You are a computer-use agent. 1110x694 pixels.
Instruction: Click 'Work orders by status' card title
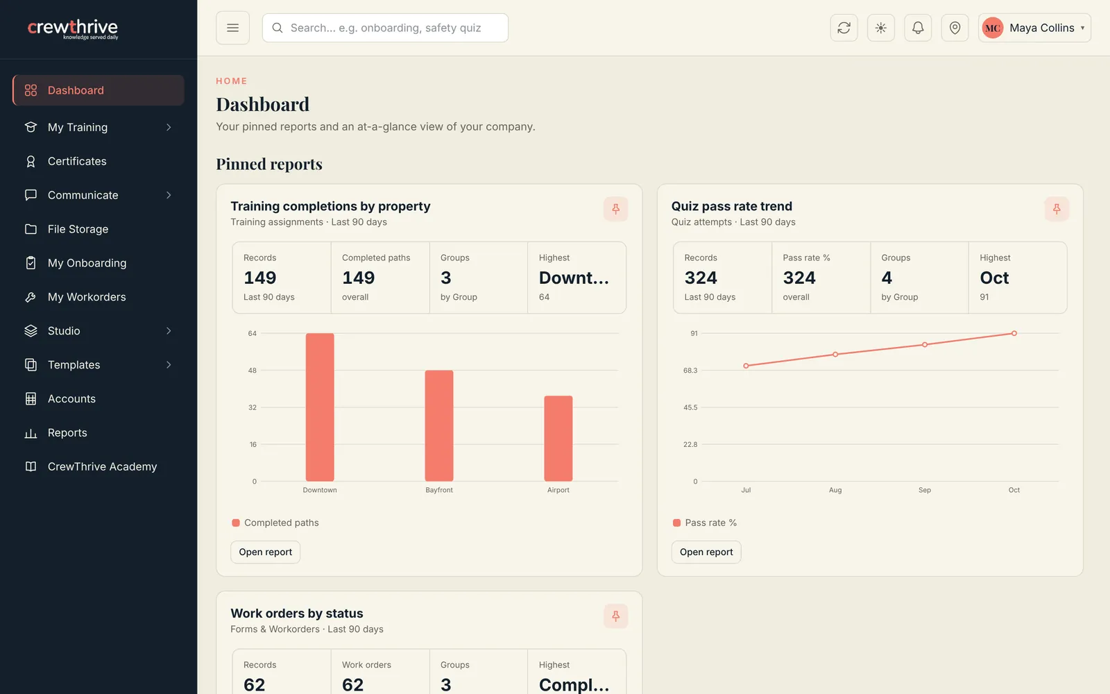(297, 613)
